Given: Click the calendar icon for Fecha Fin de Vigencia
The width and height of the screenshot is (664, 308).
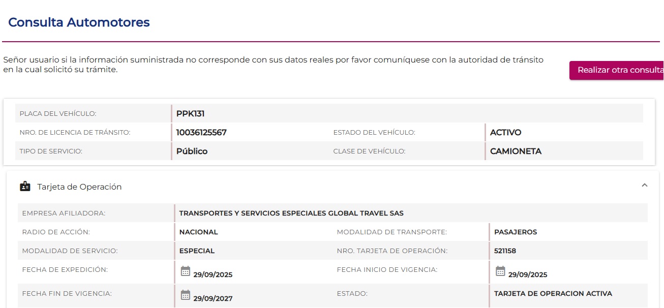Looking at the screenshot, I should (x=186, y=295).
